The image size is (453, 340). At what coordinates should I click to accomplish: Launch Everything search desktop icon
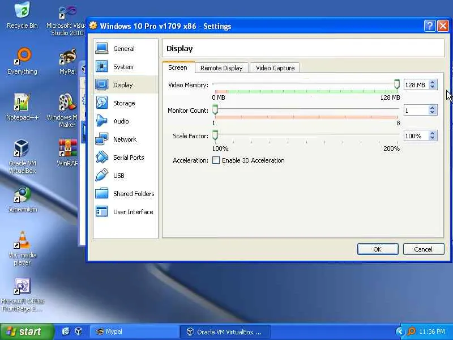click(22, 56)
